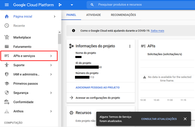Screen dimensions: 195x127
Task: Dismiss the Termos de Serviço notification
Action: 185,119
